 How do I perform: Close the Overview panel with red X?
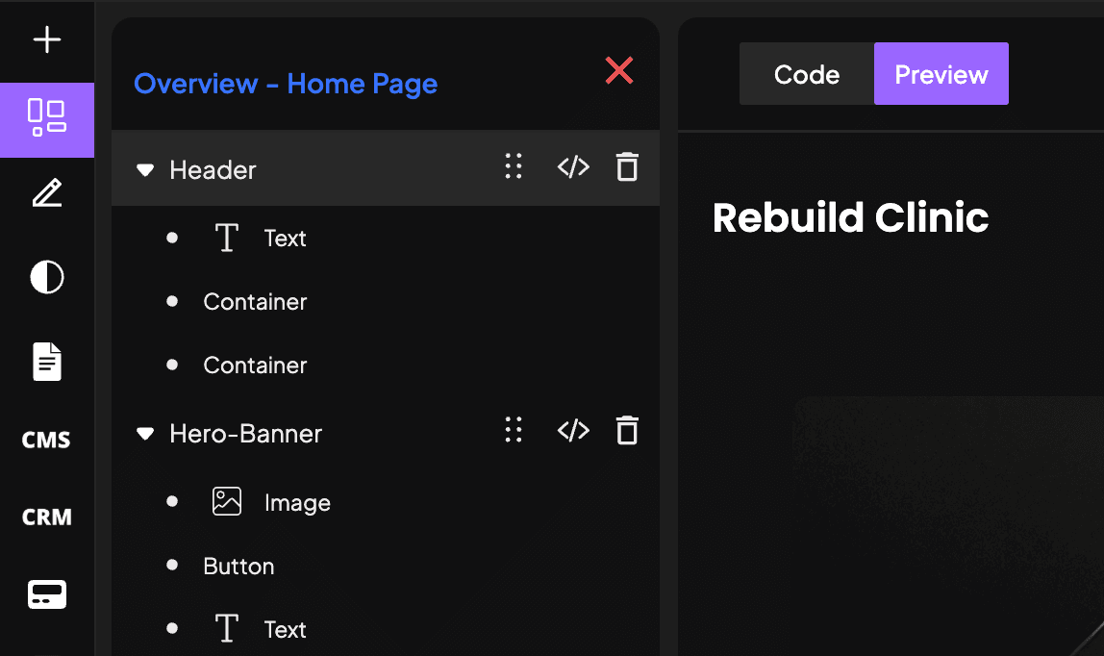[619, 70]
